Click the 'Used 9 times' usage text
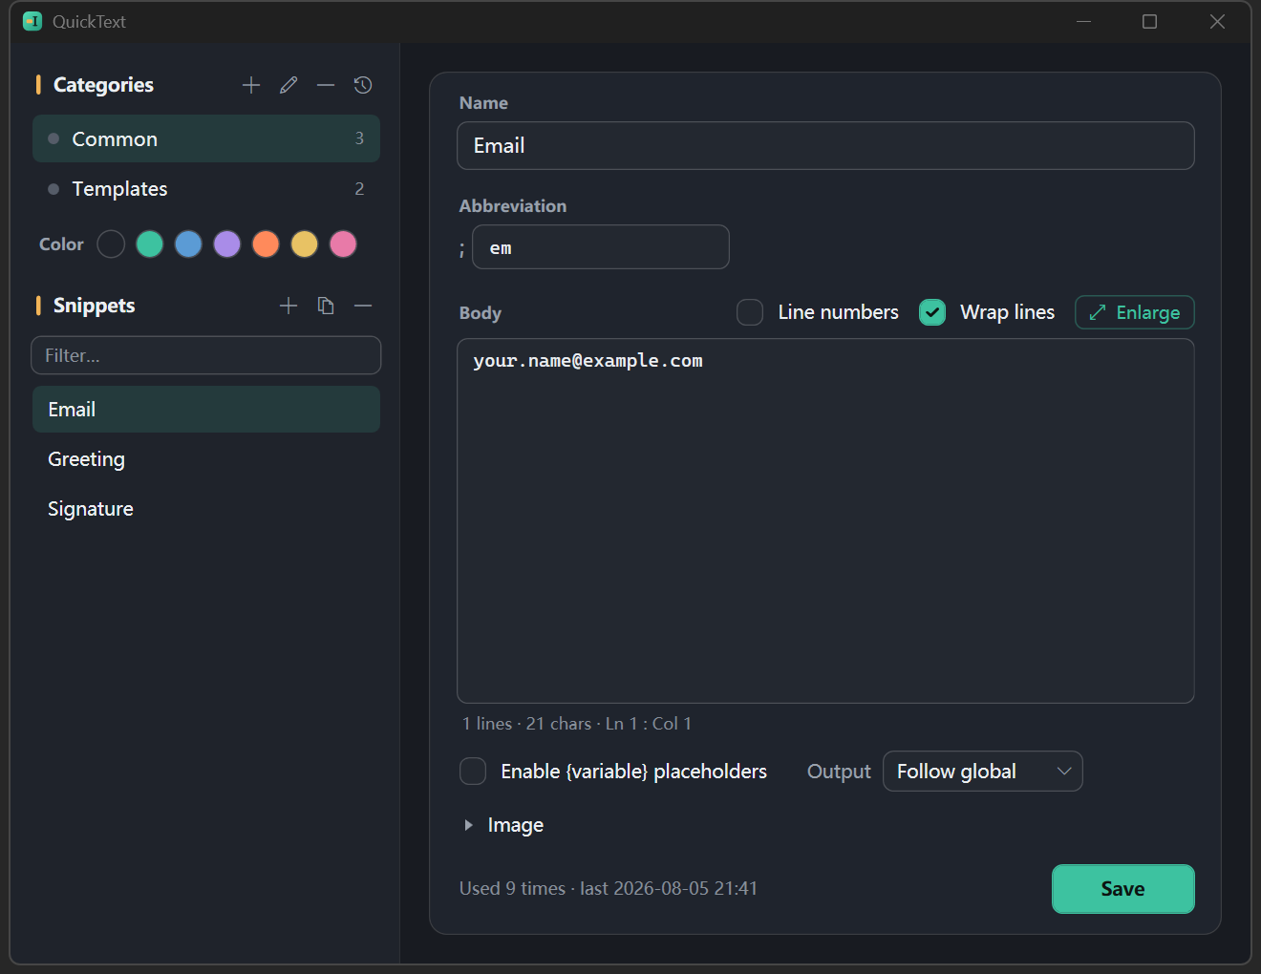This screenshot has width=1261, height=974. click(x=609, y=888)
